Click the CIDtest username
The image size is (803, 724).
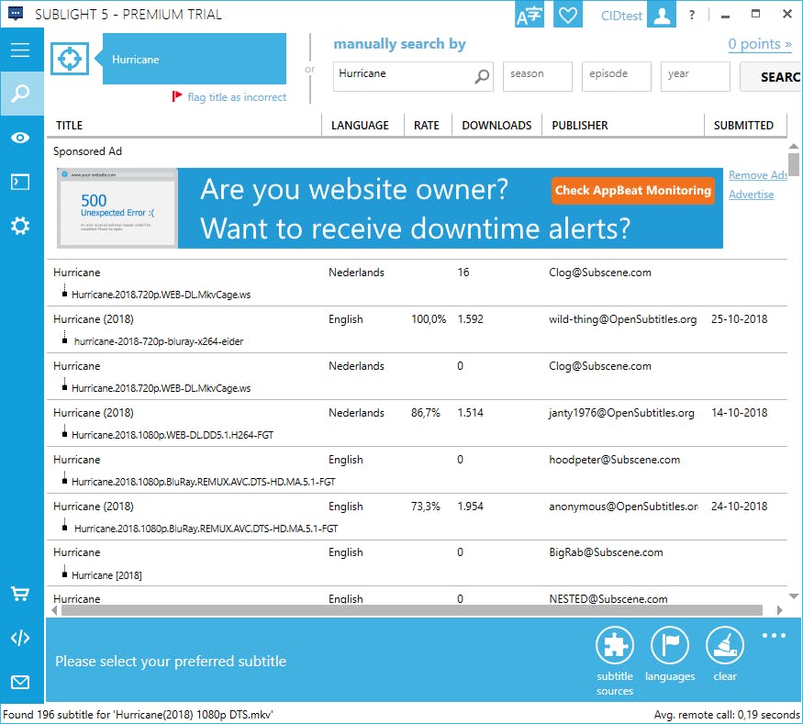coord(621,16)
